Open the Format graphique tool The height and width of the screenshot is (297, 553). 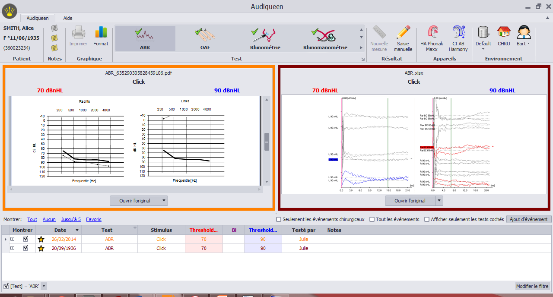click(x=101, y=37)
